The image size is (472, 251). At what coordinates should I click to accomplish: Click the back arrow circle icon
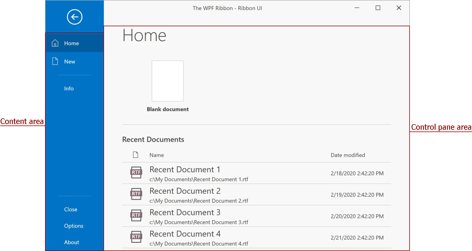coord(75,17)
